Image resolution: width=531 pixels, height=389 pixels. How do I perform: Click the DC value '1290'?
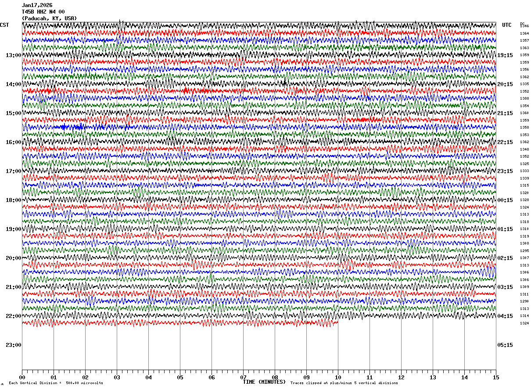tap(524, 301)
